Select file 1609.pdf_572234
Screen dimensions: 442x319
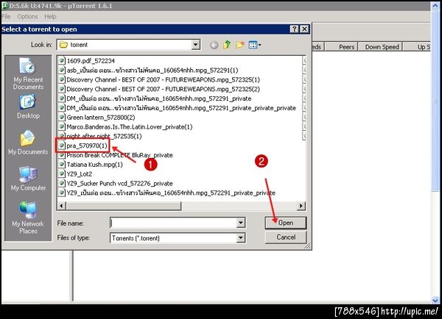[x=91, y=61]
